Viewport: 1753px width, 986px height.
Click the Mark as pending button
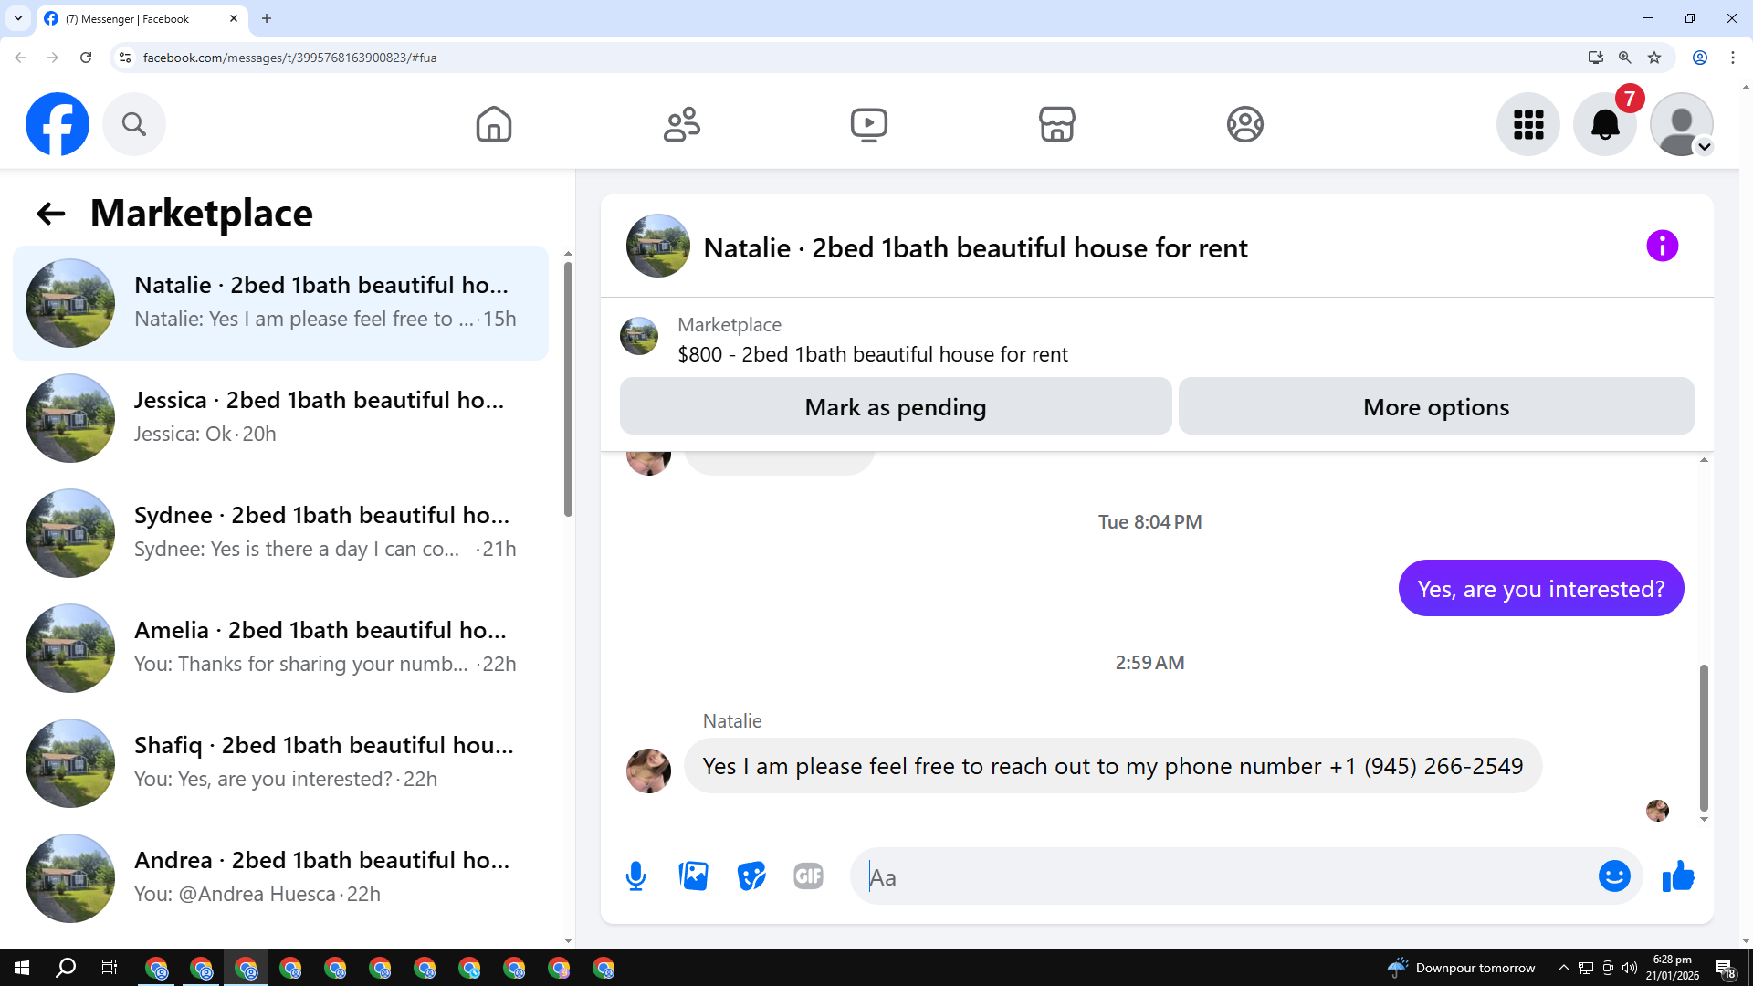pos(895,407)
